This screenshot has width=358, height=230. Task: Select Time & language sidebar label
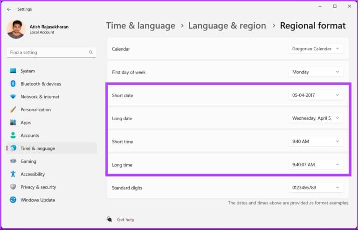pyautogui.click(x=38, y=149)
